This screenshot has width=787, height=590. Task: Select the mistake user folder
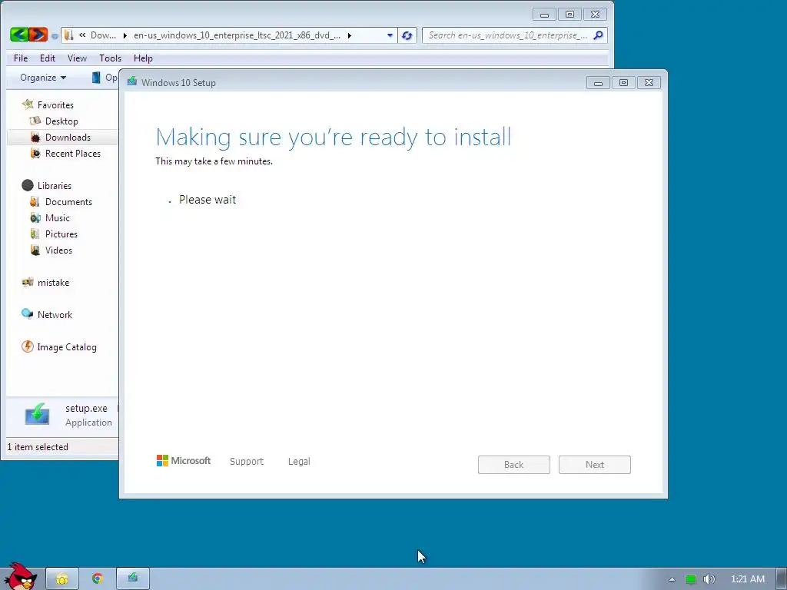(53, 283)
